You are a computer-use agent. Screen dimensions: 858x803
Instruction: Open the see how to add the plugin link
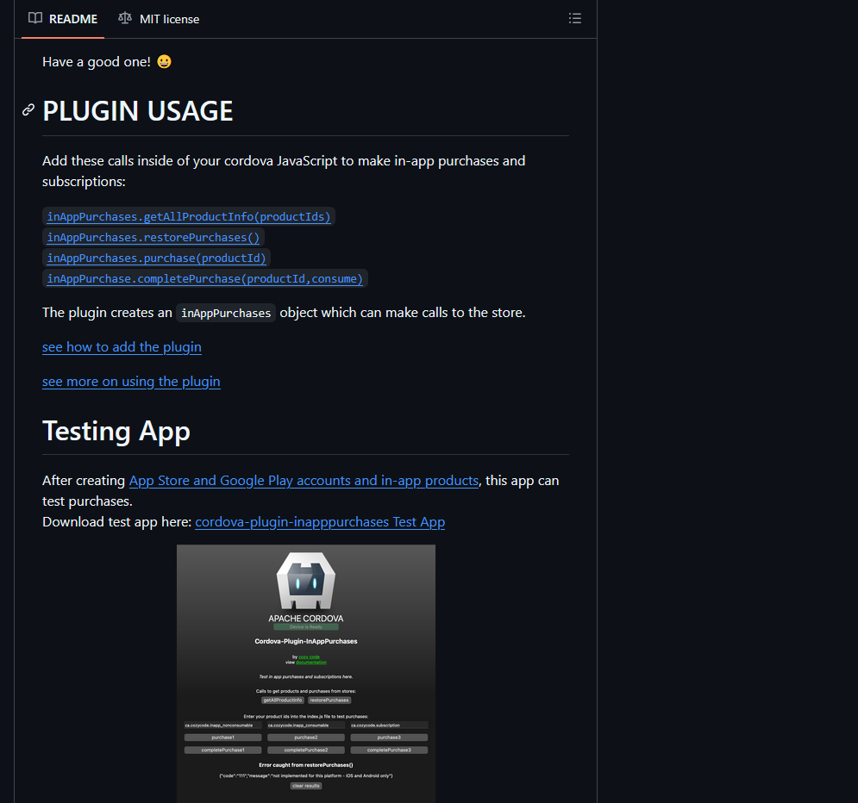tap(122, 347)
